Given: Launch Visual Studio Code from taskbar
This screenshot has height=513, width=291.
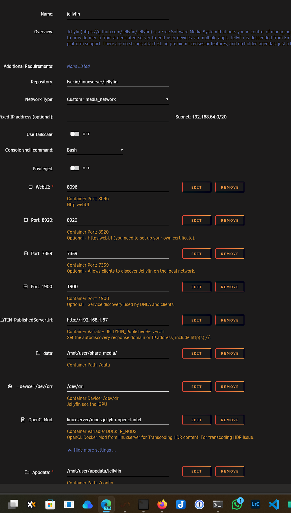Looking at the screenshot, I should pos(274,504).
